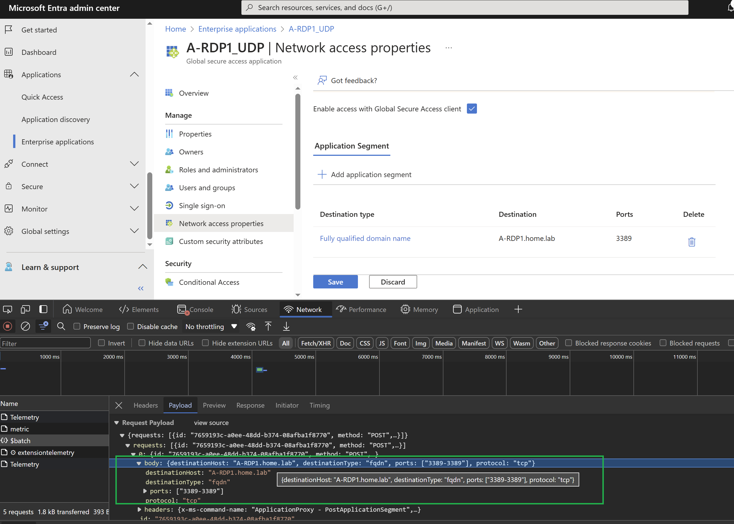Collapse the Learn & support chevron
The height and width of the screenshot is (524, 734).
(142, 267)
